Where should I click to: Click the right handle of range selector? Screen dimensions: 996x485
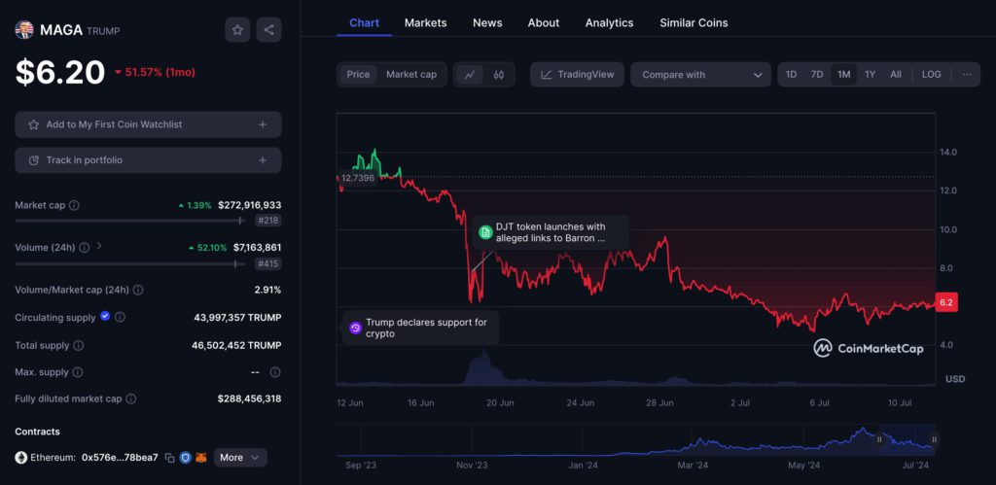tap(934, 439)
